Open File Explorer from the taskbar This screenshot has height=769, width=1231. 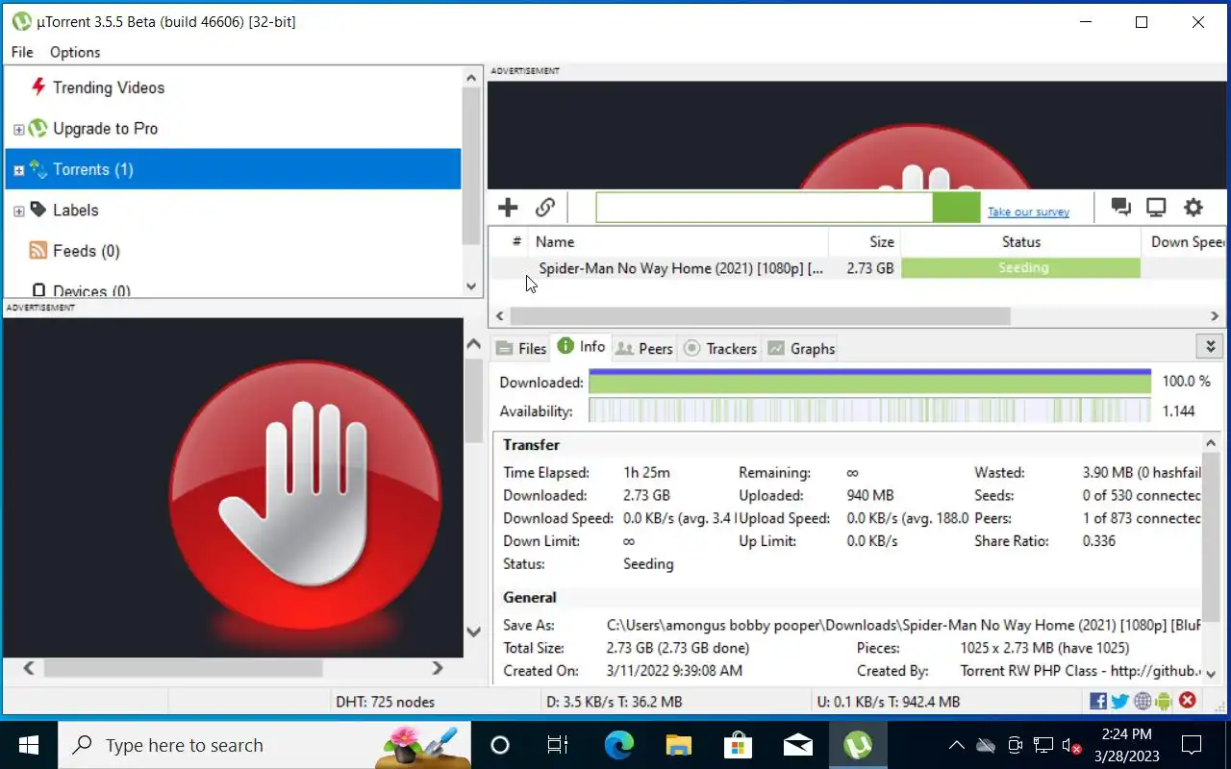tap(679, 745)
